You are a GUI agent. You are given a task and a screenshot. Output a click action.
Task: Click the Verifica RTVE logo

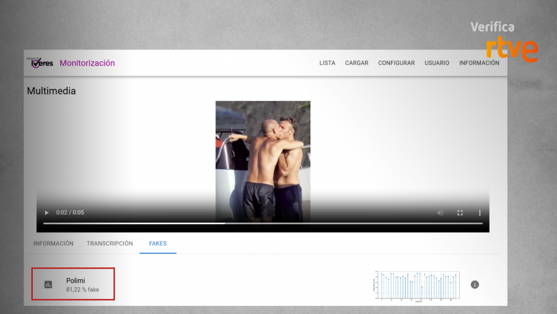[x=503, y=42]
